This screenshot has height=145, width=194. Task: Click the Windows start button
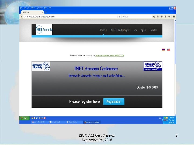pos(25,118)
